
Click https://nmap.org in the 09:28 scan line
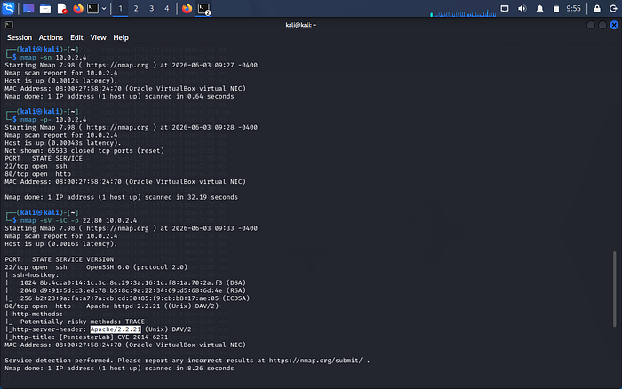117,127
